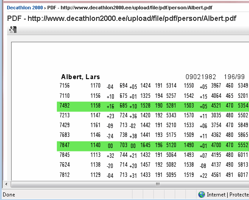This screenshot has width=249, height=200.
Task: Click the 'Internet | Protected' status text
Action: click(x=228, y=195)
